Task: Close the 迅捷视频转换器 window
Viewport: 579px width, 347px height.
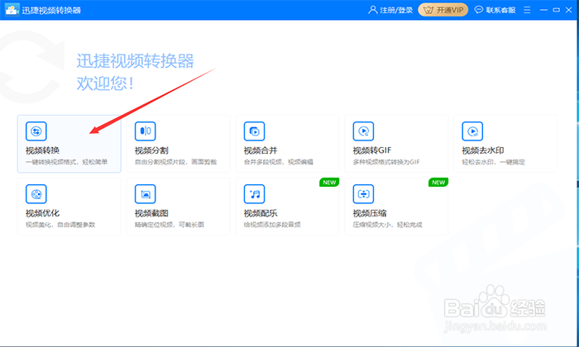Action: click(x=569, y=10)
